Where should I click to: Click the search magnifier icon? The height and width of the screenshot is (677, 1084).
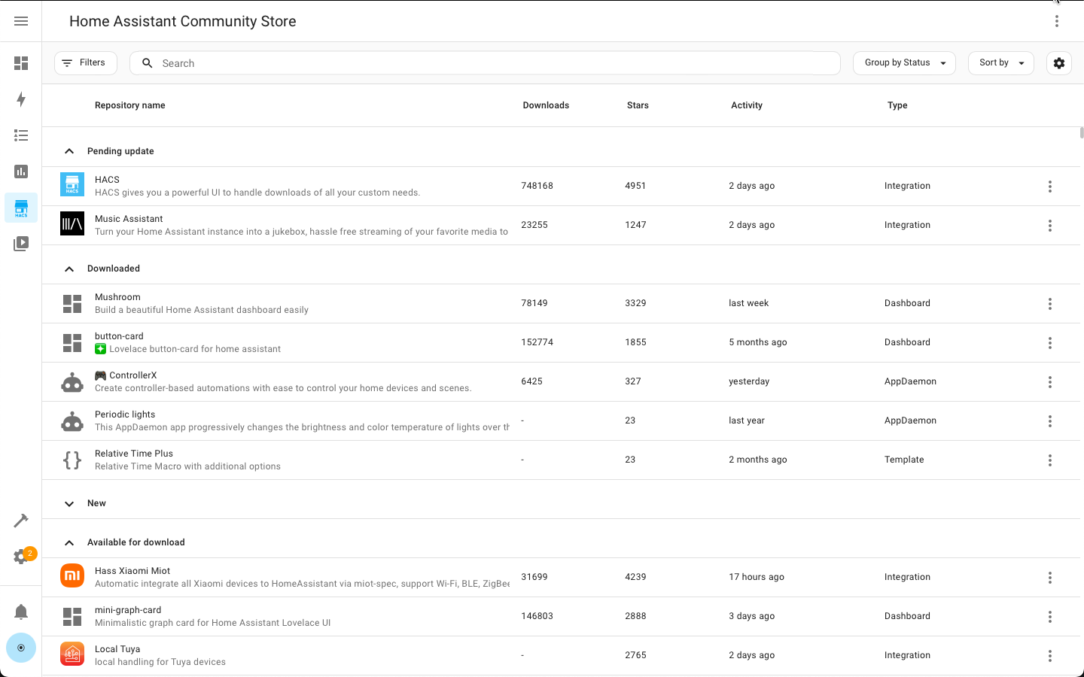pos(147,63)
